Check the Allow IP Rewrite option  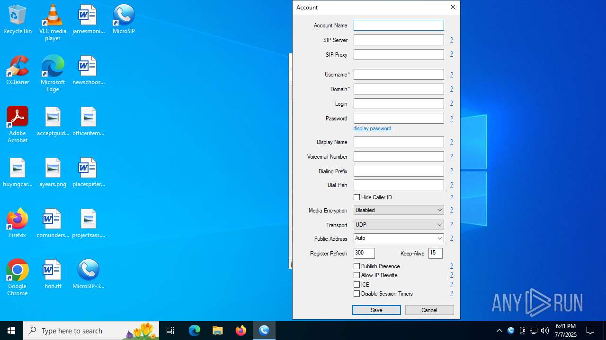click(376, 275)
